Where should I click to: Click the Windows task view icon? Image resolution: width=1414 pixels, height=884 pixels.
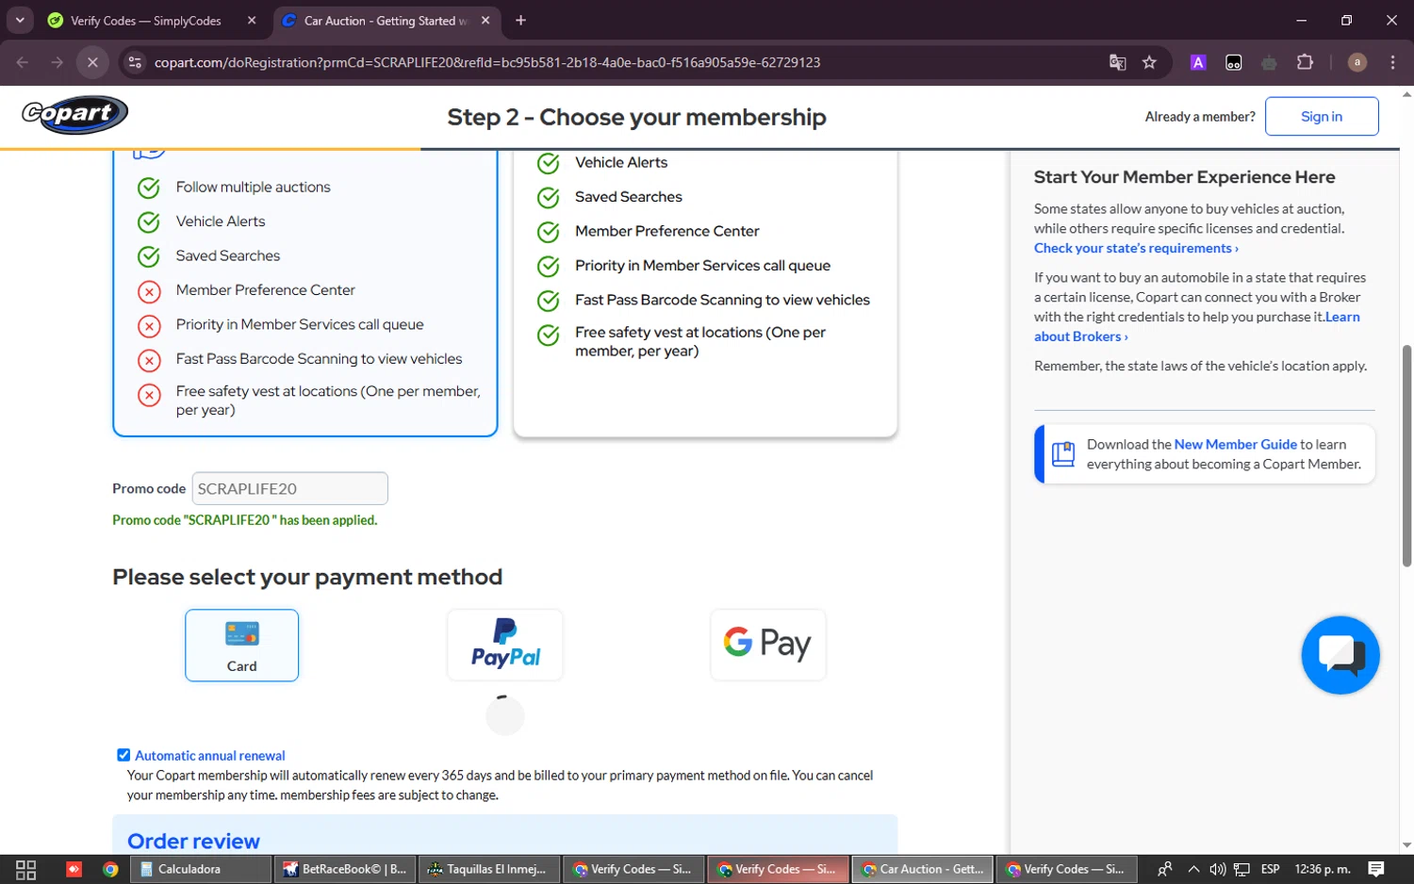(x=26, y=869)
